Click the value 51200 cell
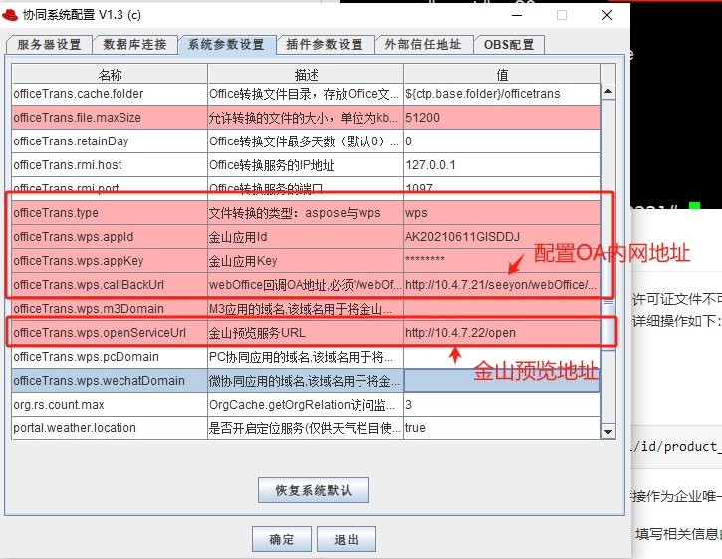 click(502, 118)
